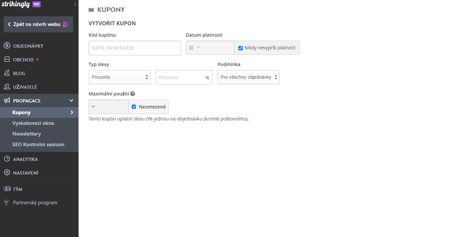This screenshot has height=237, width=476.
Task: Collapse the sidebar with the top arrow
Action: (75, 5)
